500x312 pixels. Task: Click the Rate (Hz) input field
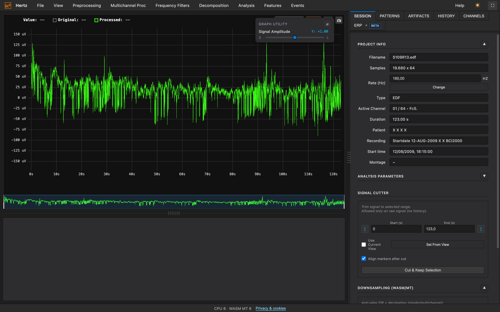pos(435,78)
